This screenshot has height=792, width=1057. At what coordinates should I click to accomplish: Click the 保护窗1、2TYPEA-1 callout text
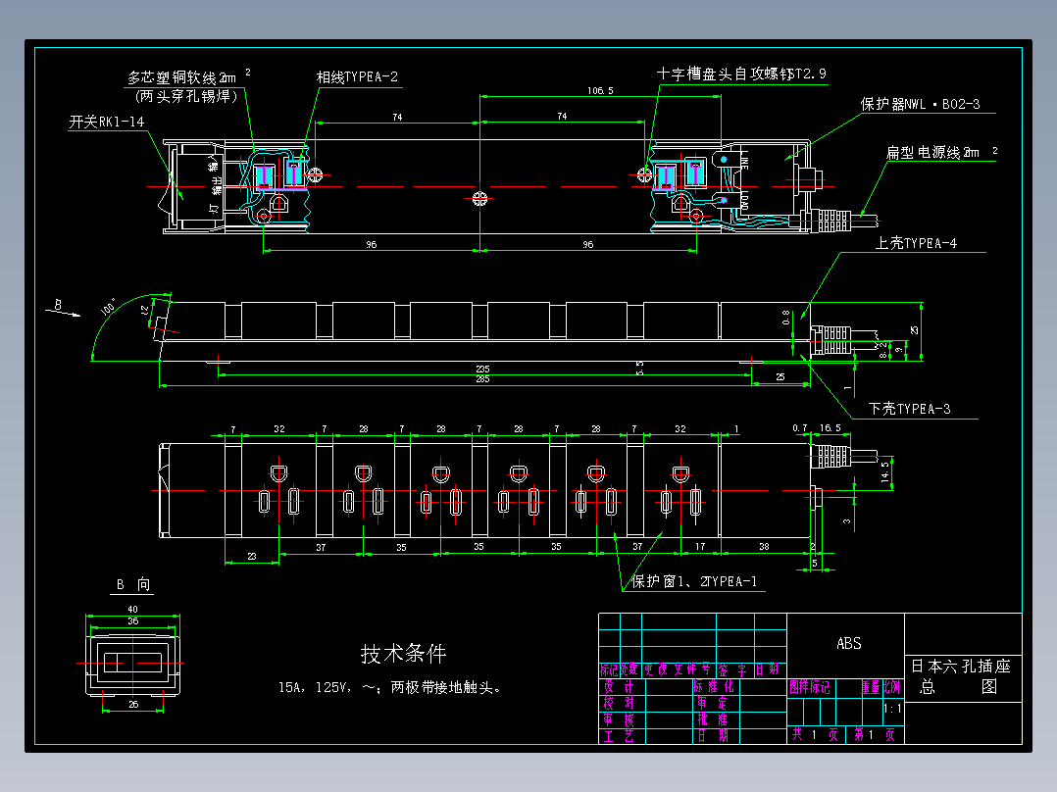(x=693, y=581)
